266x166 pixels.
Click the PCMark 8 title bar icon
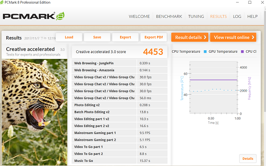2,2
